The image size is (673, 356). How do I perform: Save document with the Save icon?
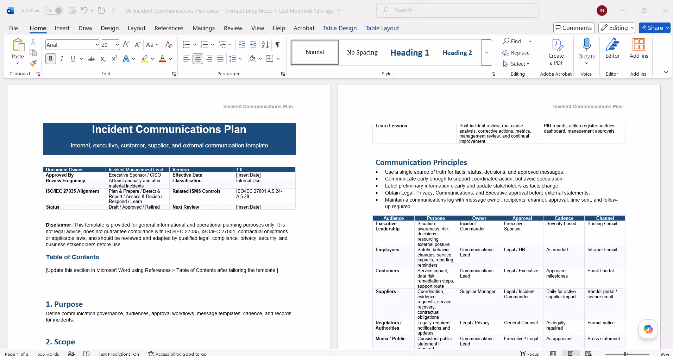[72, 11]
